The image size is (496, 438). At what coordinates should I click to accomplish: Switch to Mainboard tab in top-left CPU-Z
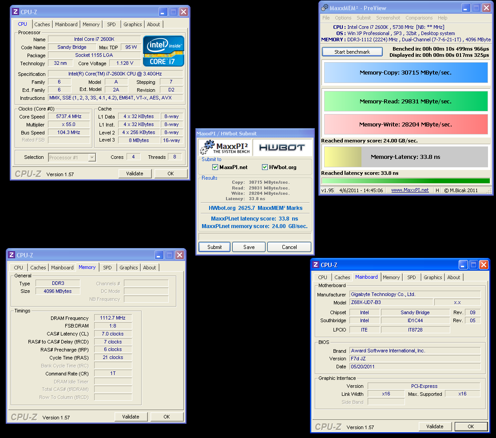(66, 24)
